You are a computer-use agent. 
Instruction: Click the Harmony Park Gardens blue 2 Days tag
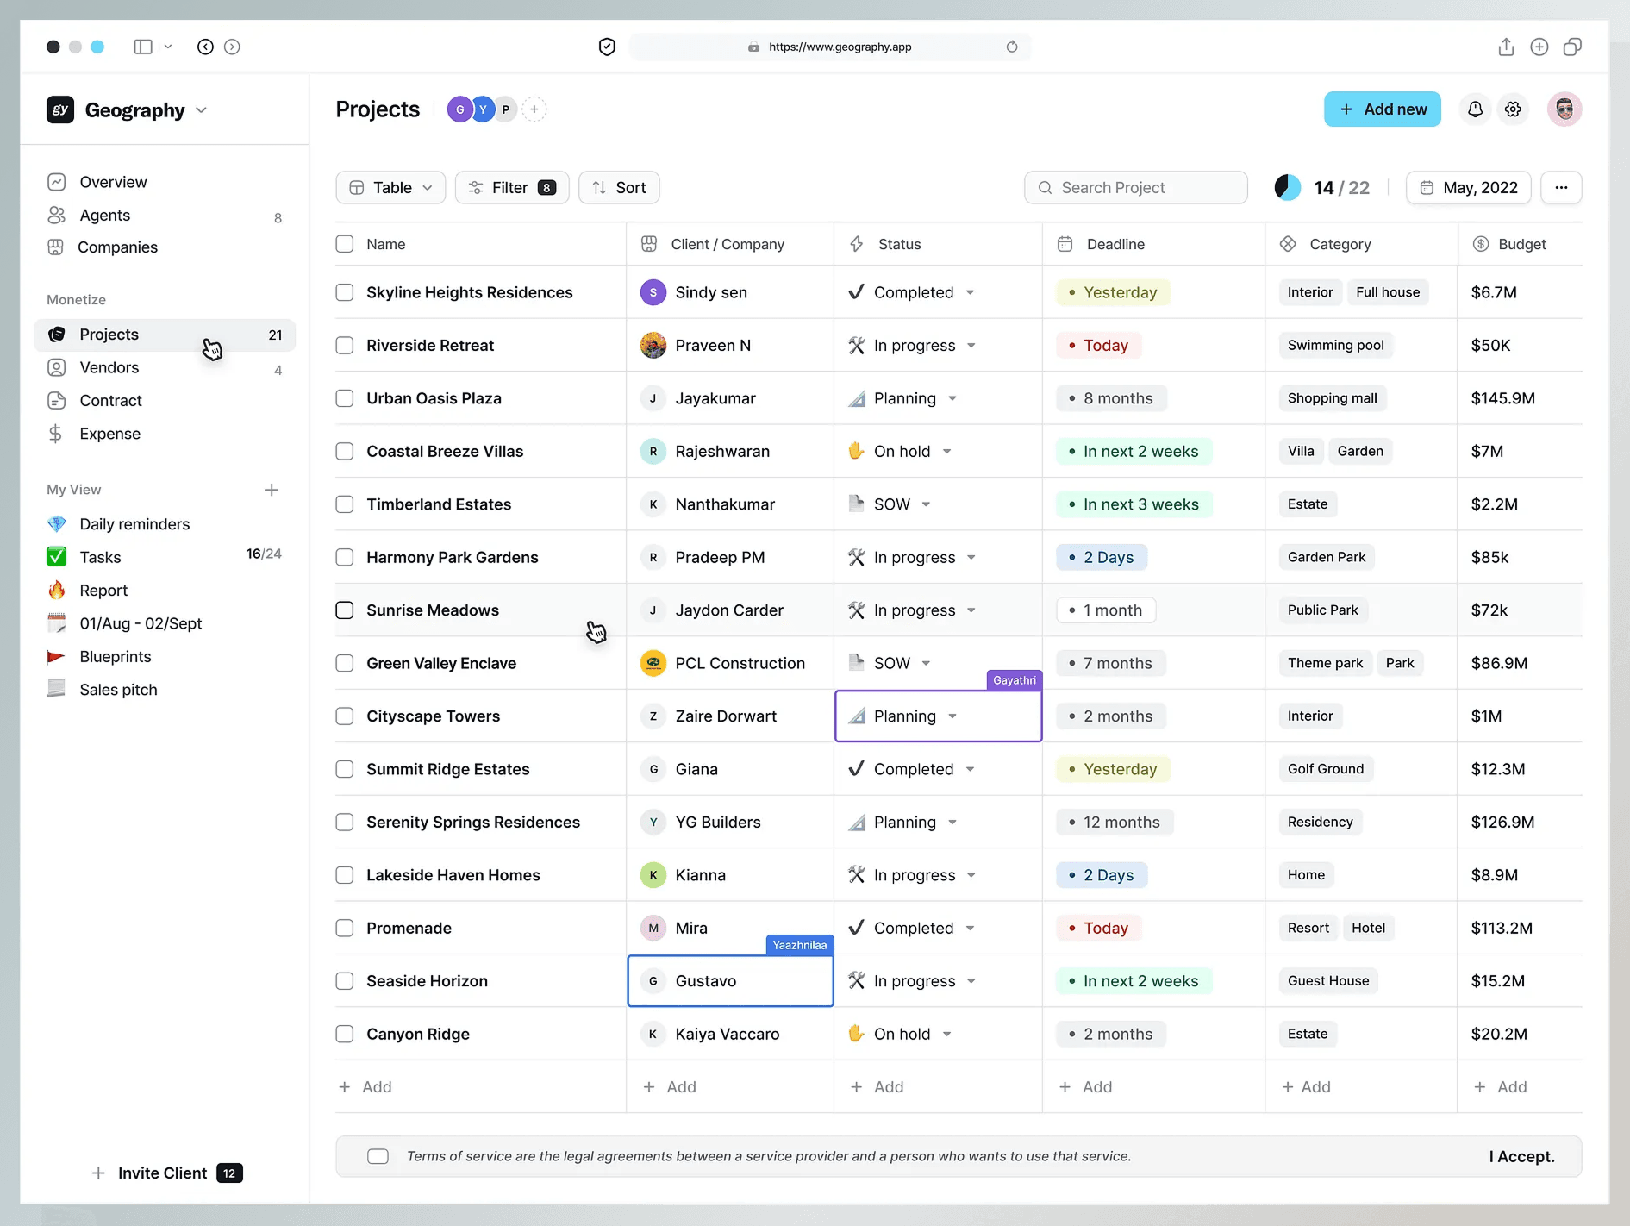(x=1102, y=557)
